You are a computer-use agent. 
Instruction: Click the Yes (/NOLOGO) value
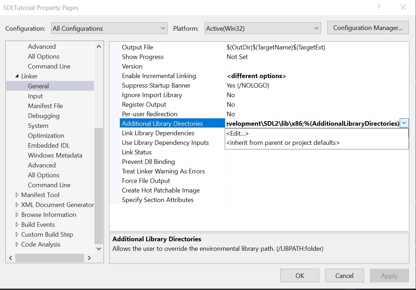click(248, 85)
